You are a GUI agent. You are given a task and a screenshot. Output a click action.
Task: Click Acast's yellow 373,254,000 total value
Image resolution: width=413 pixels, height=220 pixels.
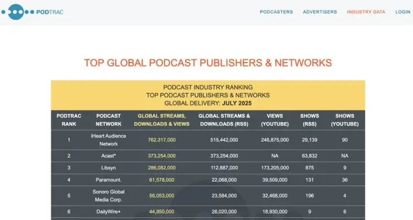(x=162, y=156)
